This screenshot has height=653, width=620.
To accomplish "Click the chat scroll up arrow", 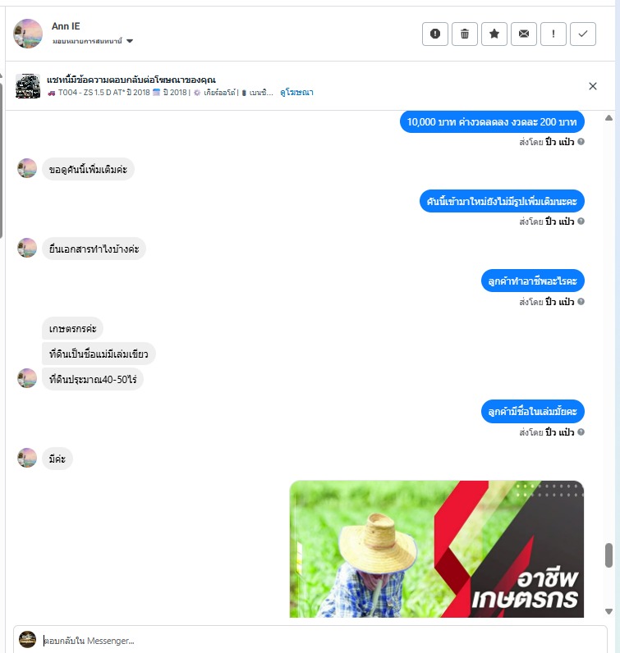I will [x=609, y=118].
